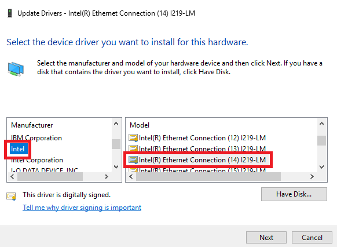Select Intel(R) Ethernet Connection (12) I219-LM model
Screen dimensions: 337x247
[x=202, y=137]
